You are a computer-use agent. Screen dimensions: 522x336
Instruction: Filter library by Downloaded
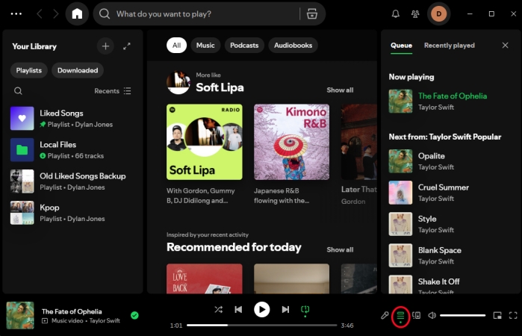pos(78,70)
